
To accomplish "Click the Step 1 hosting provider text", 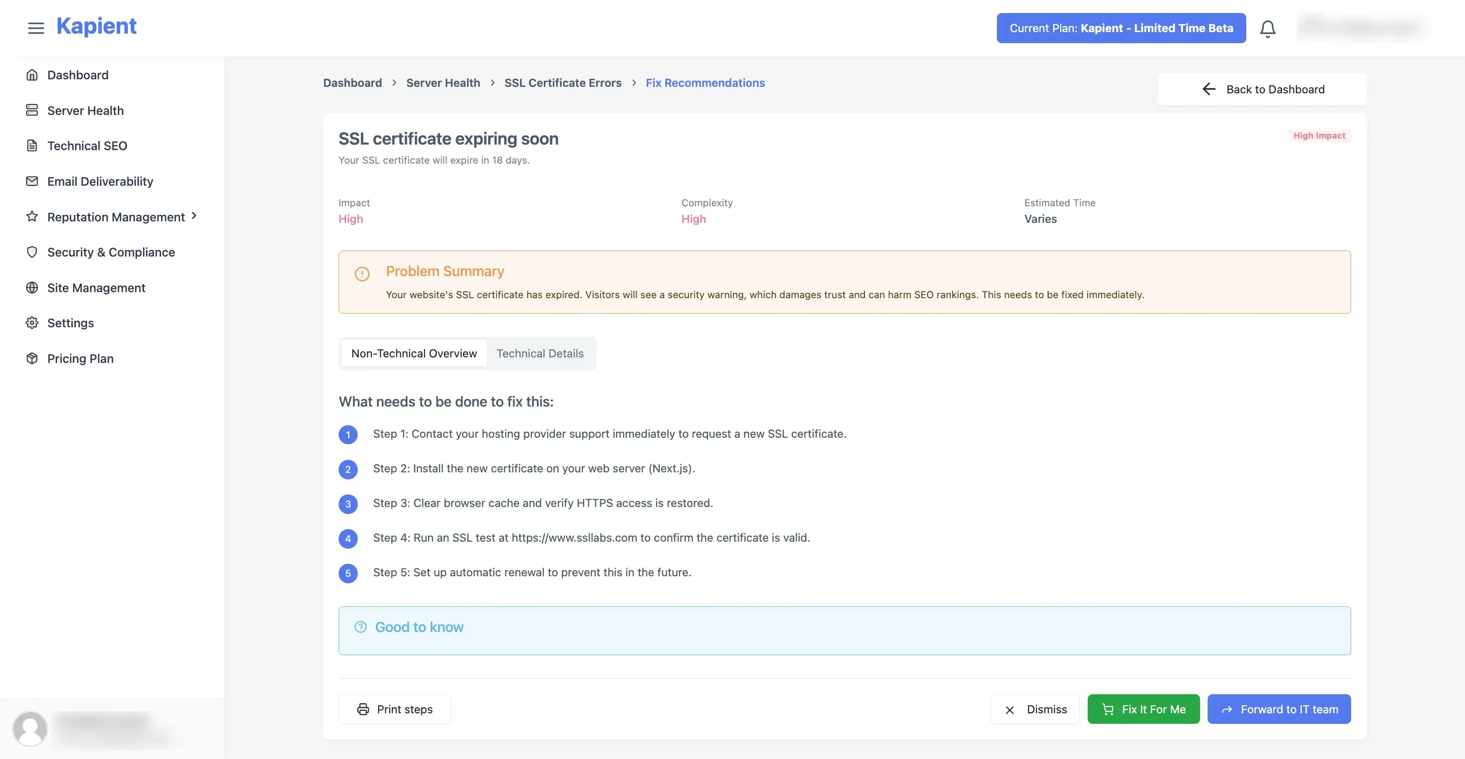I will 609,433.
